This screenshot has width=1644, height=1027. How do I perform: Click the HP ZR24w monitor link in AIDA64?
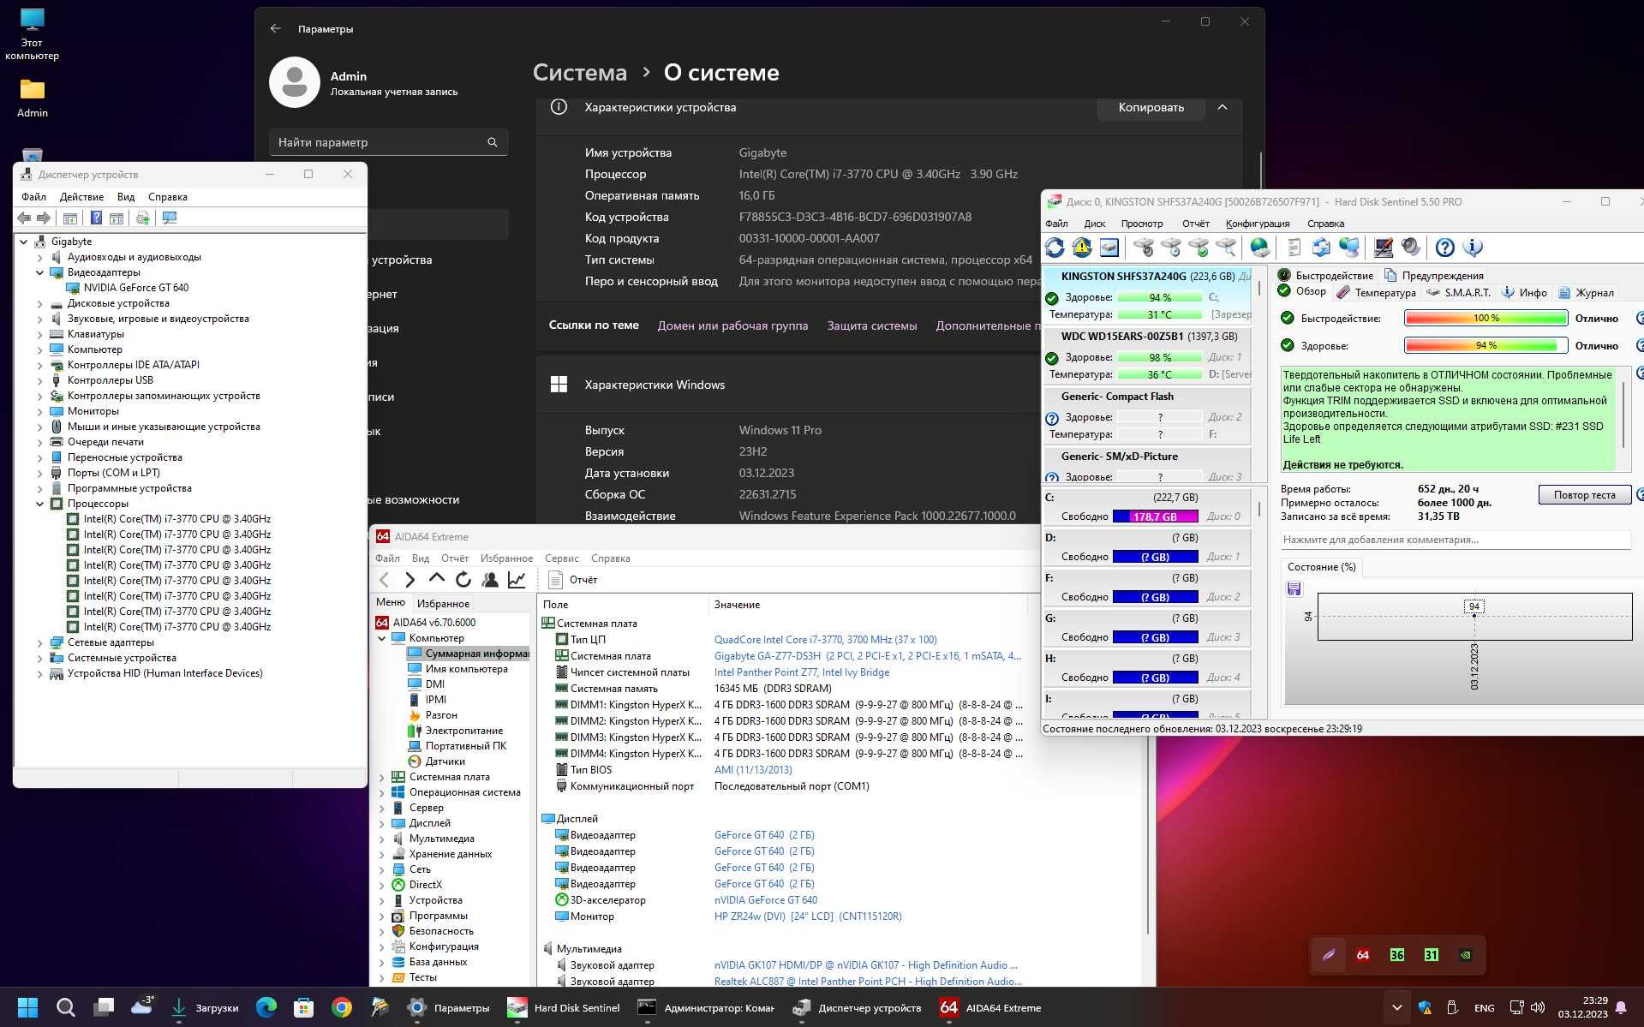click(808, 917)
